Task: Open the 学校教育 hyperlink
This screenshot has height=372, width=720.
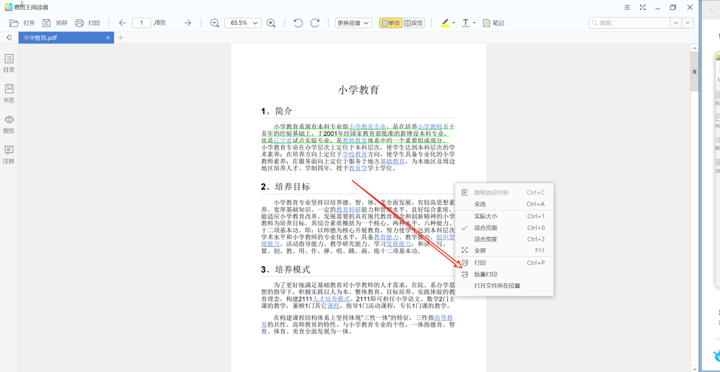Action: [x=355, y=154]
